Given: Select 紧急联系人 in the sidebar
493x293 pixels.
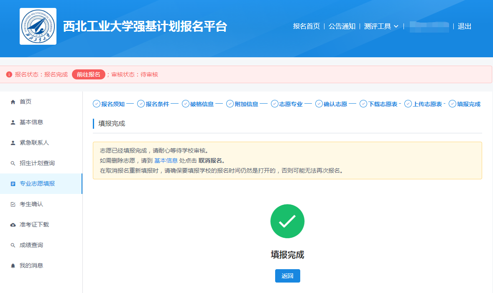Looking at the screenshot, I should click(x=34, y=143).
